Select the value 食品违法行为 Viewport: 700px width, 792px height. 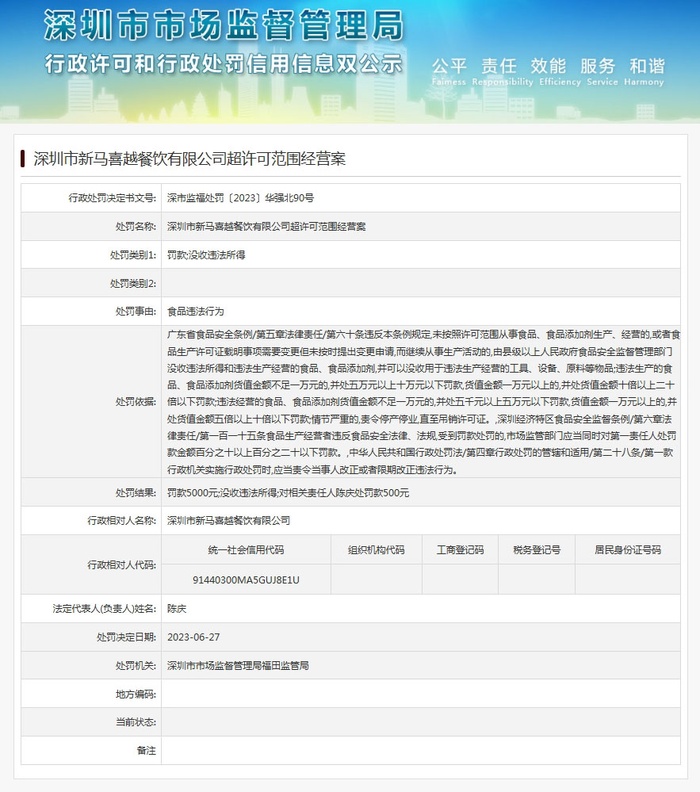point(196,311)
